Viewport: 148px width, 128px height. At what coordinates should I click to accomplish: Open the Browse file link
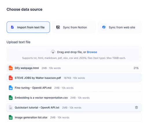(x=92, y=52)
